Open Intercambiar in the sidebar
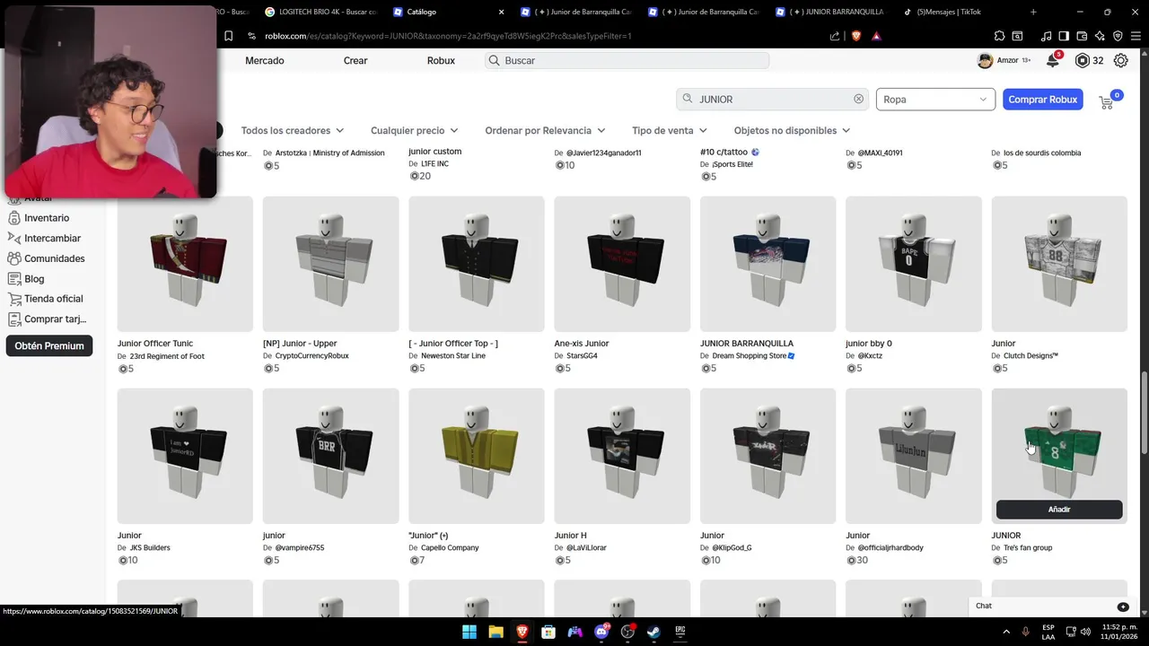This screenshot has height=646, width=1149. pyautogui.click(x=44, y=238)
